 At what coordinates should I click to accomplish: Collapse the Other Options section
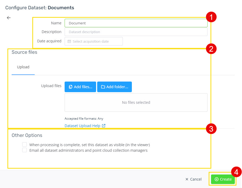tap(27, 135)
